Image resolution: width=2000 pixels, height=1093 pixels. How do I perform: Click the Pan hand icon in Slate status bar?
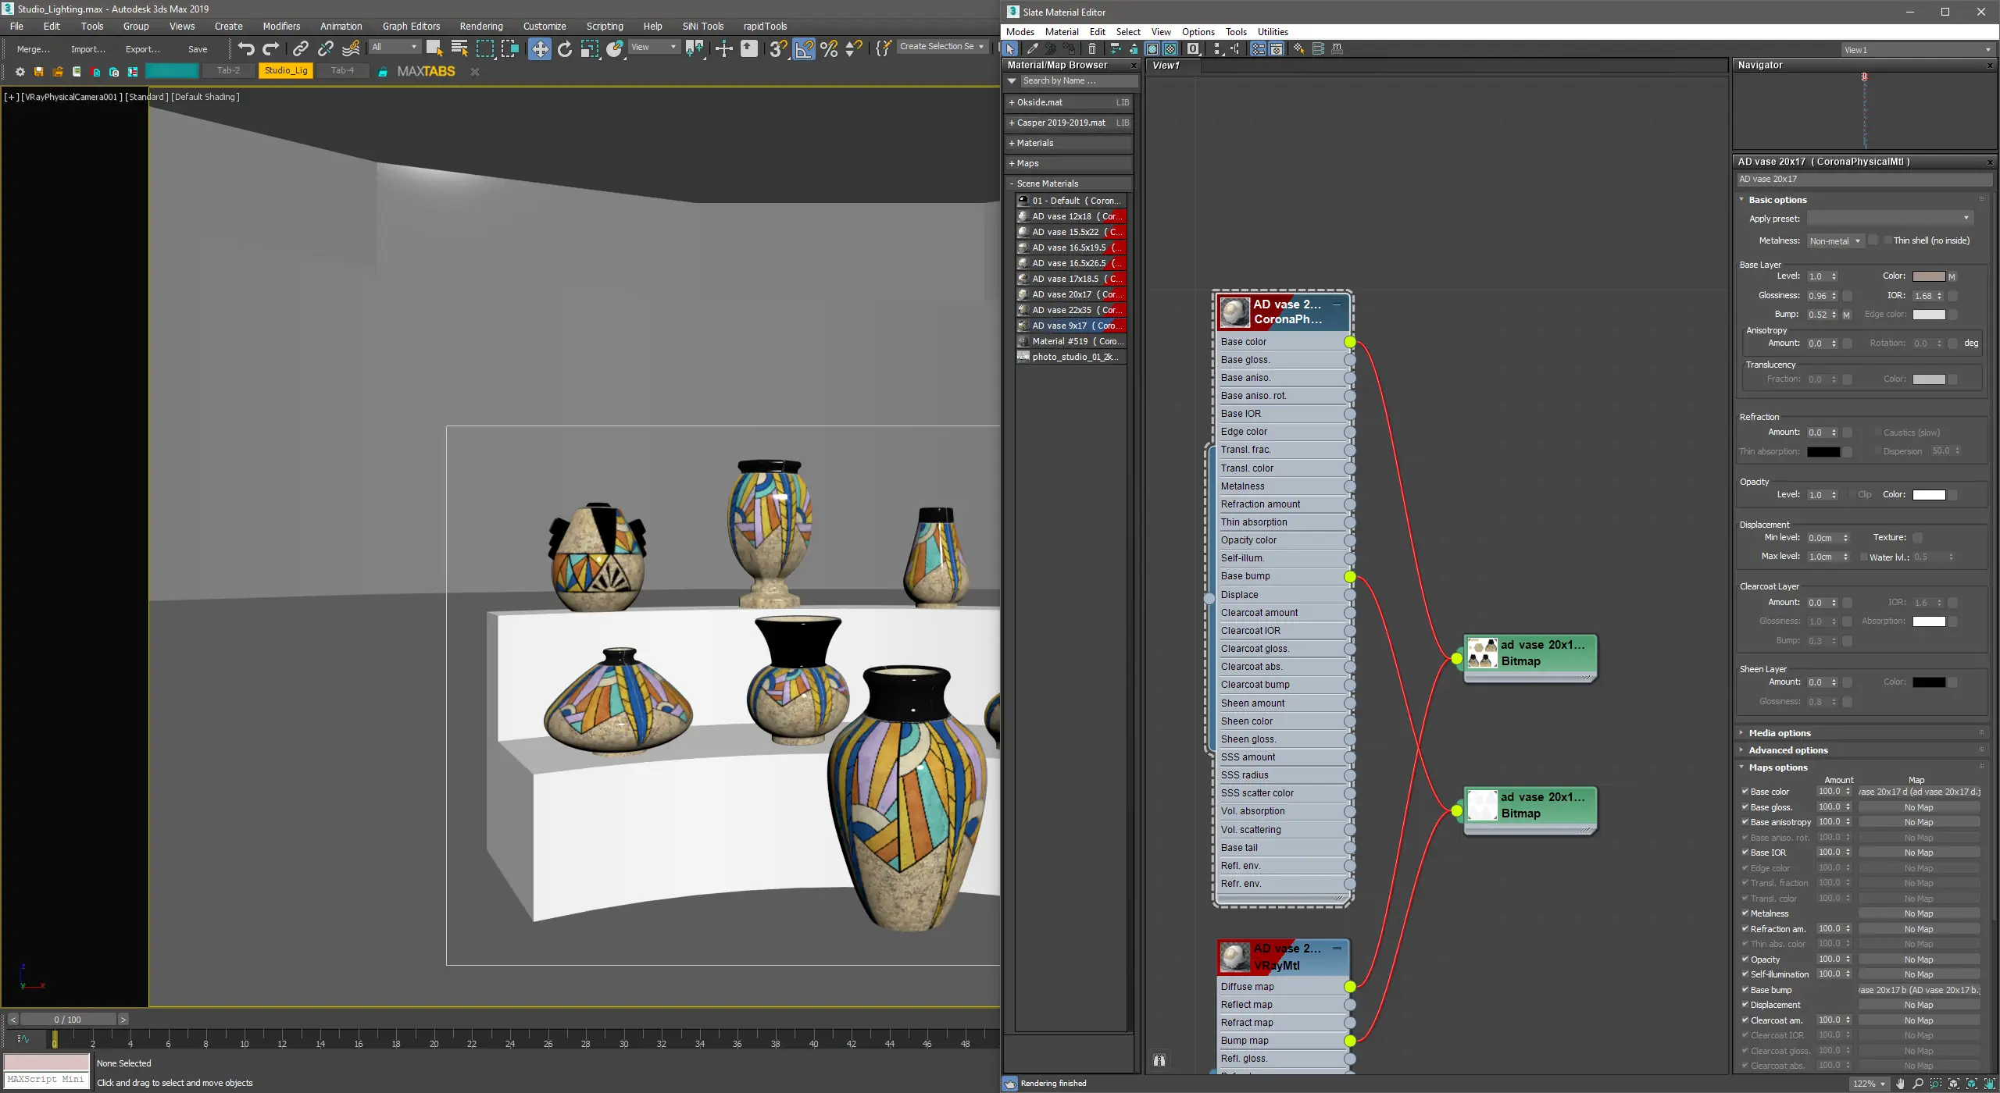coord(1900,1084)
